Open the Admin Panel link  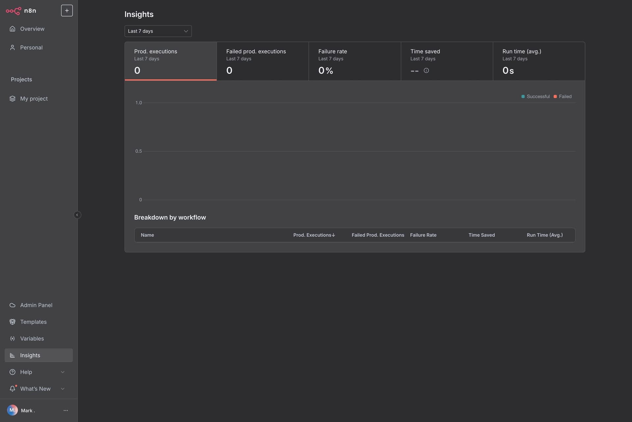point(39,305)
